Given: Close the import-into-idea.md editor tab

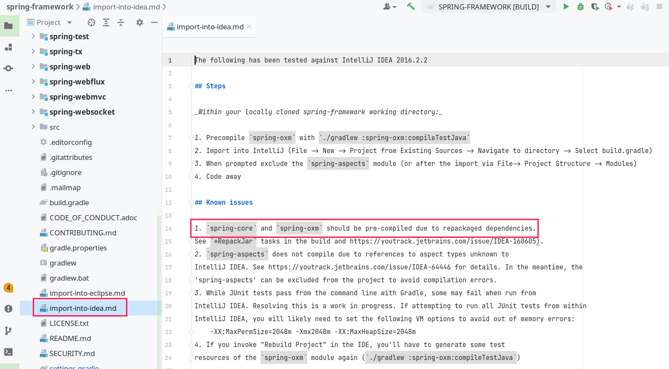Looking at the screenshot, I should point(249,26).
